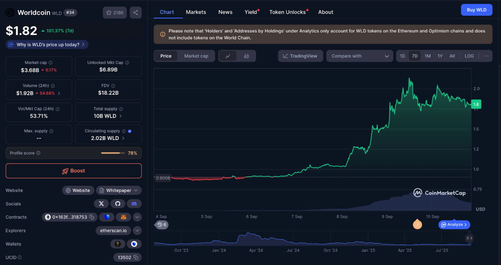Image resolution: width=501 pixels, height=265 pixels.
Task: Click Total supply info icon
Action: click(121, 109)
